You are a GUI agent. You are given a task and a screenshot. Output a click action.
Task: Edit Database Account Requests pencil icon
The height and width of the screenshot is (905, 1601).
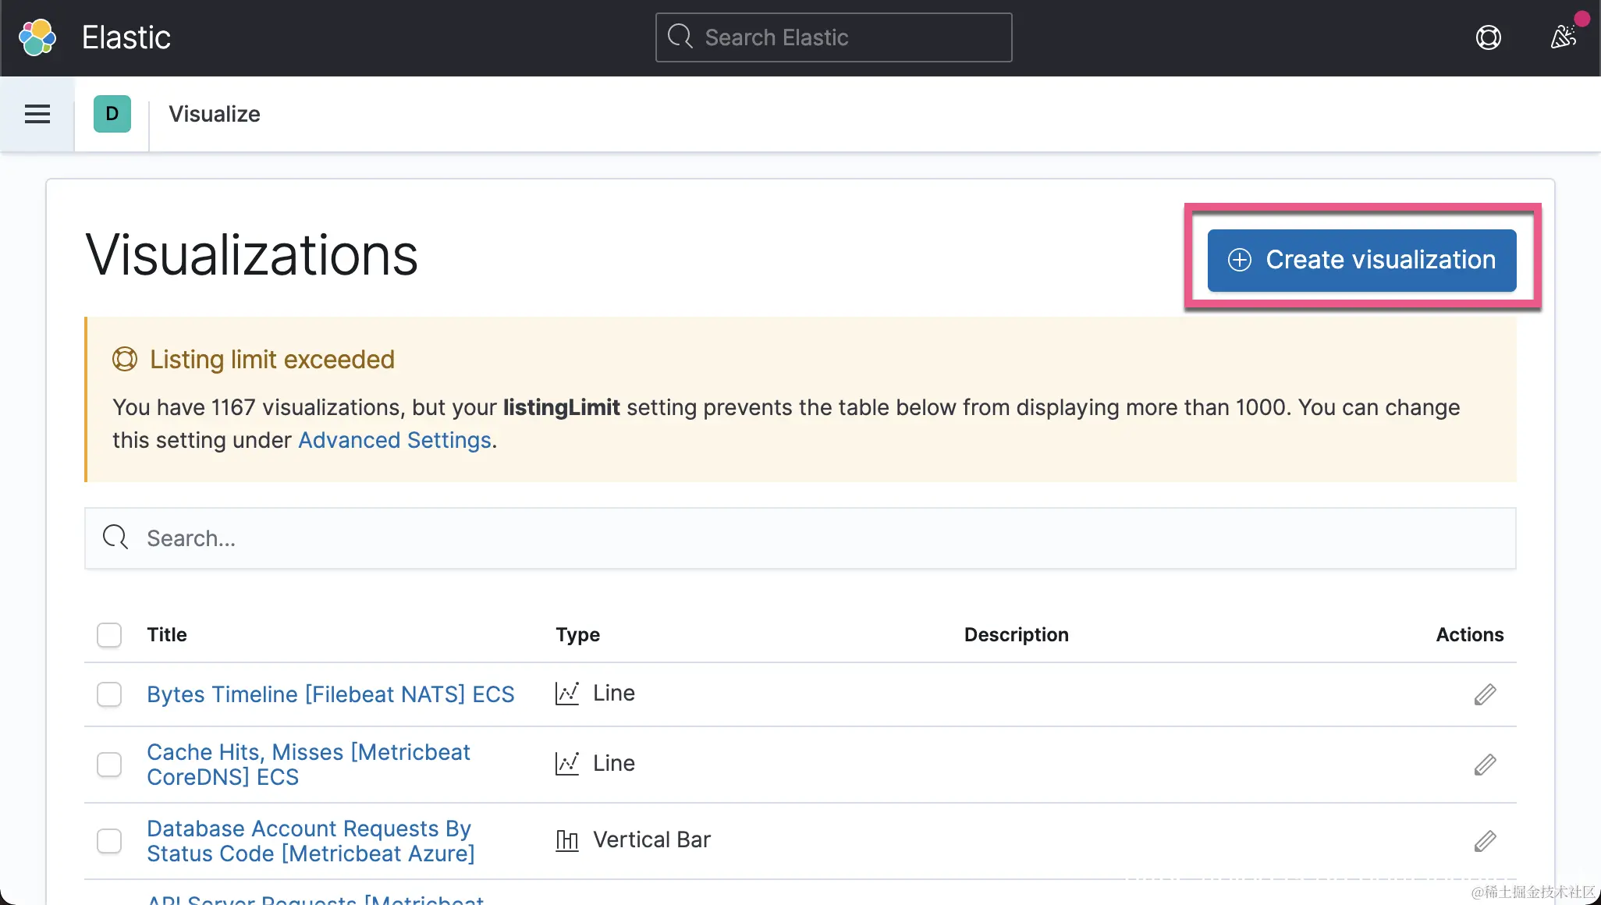tap(1485, 841)
